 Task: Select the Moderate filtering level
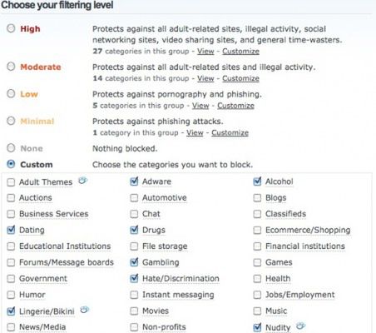pyautogui.click(x=11, y=67)
